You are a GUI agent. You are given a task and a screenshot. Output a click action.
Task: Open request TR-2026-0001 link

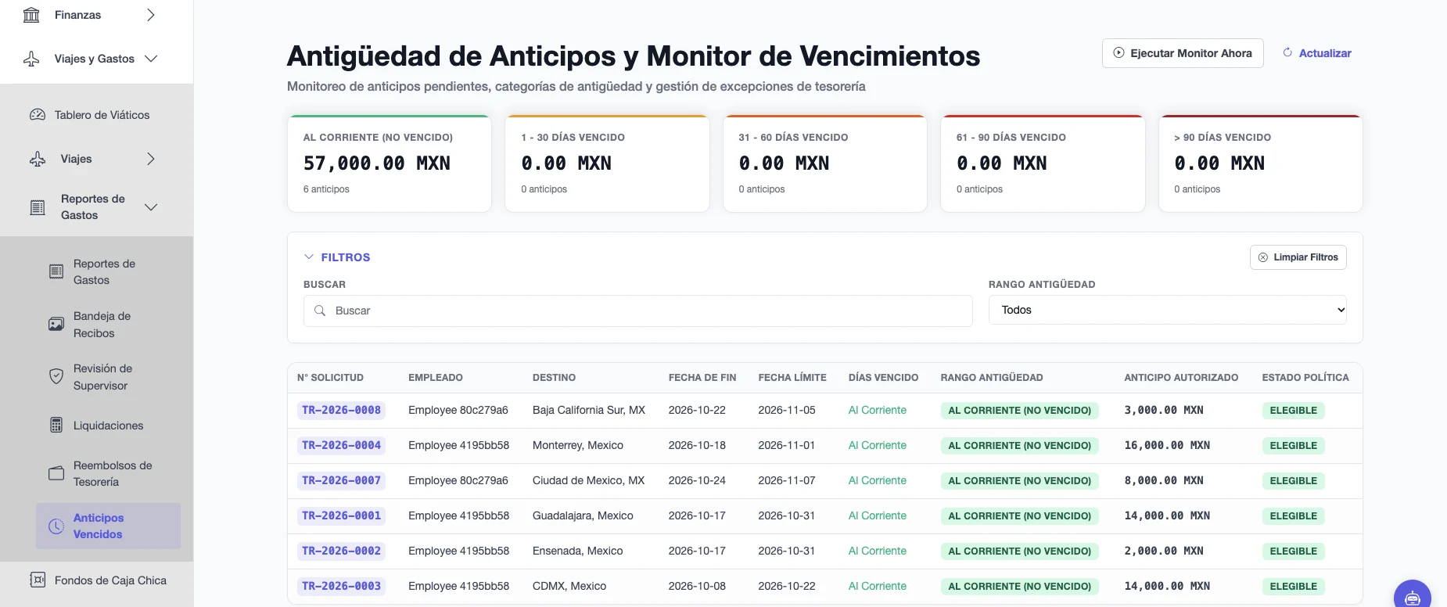point(341,516)
